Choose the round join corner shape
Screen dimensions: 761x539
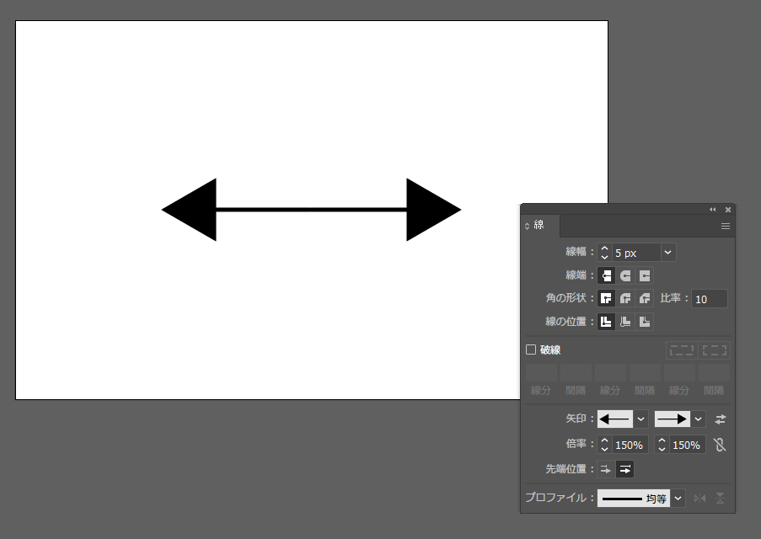(x=625, y=298)
